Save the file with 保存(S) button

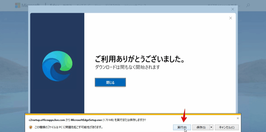click(201, 127)
